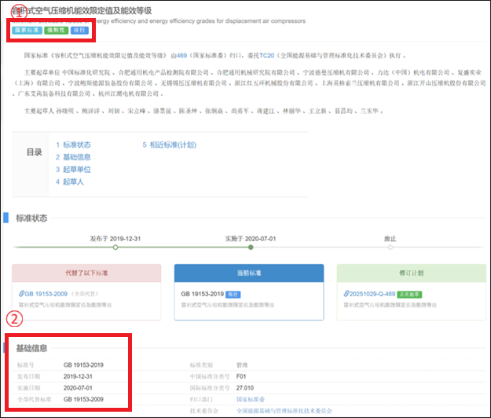The image size is (491, 418).
Task: Click the 实施于 2020-07-01 timeline node
Action: pyautogui.click(x=251, y=247)
